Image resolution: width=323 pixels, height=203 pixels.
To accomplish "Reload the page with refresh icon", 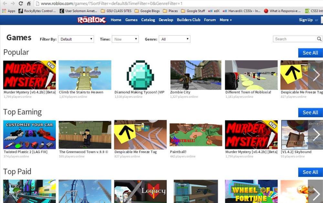I will [21, 4].
